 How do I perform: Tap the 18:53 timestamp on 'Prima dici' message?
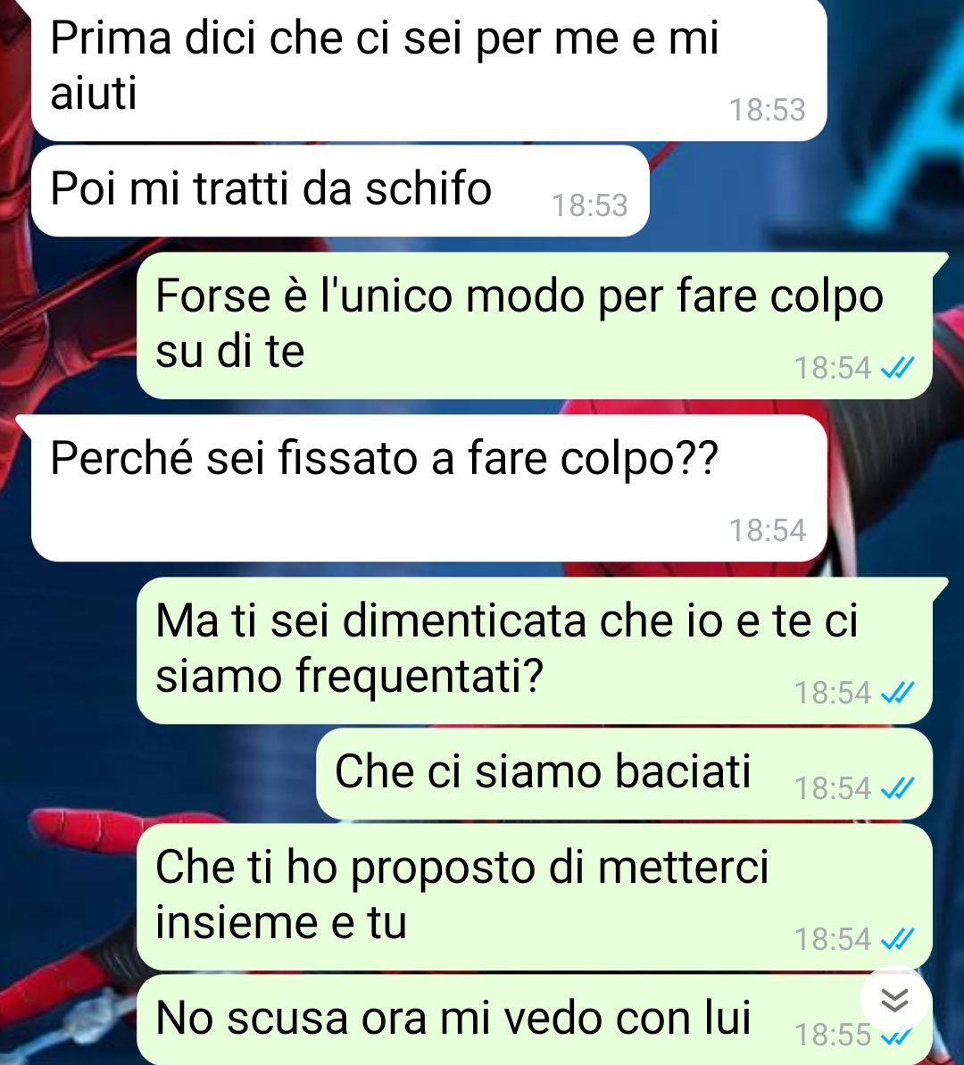768,110
